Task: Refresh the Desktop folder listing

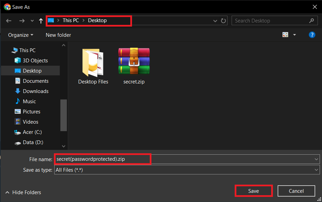Action: click(223, 21)
